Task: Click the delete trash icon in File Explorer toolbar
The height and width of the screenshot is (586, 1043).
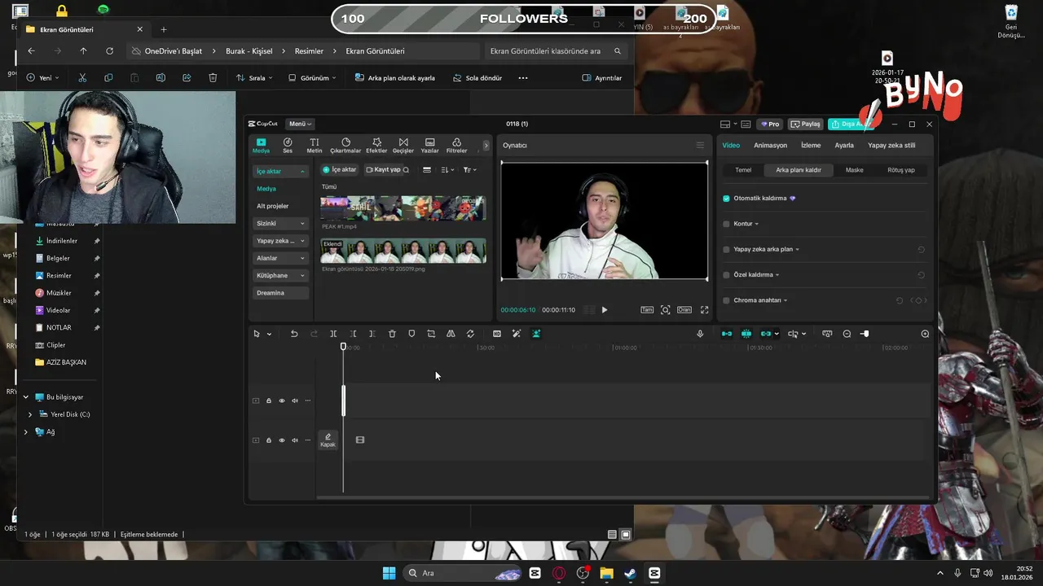Action: [213, 78]
